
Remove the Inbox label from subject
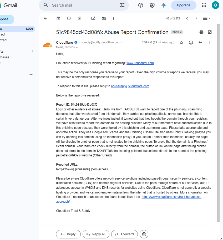181,32
